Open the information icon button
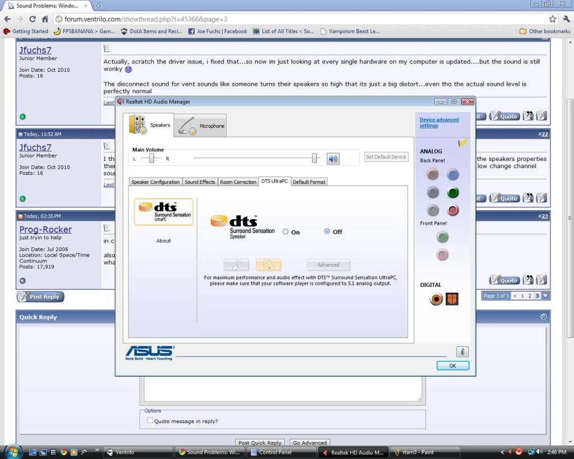Viewport: 574px width, 459px height. pos(462,352)
